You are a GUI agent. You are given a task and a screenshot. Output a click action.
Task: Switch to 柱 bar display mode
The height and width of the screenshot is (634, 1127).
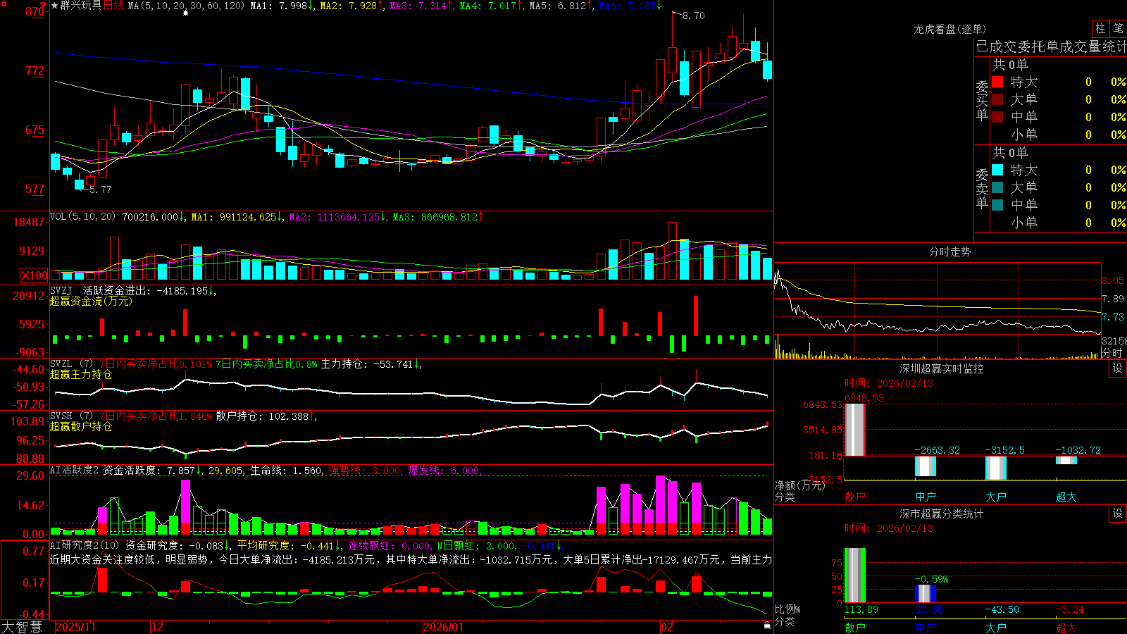point(1100,29)
